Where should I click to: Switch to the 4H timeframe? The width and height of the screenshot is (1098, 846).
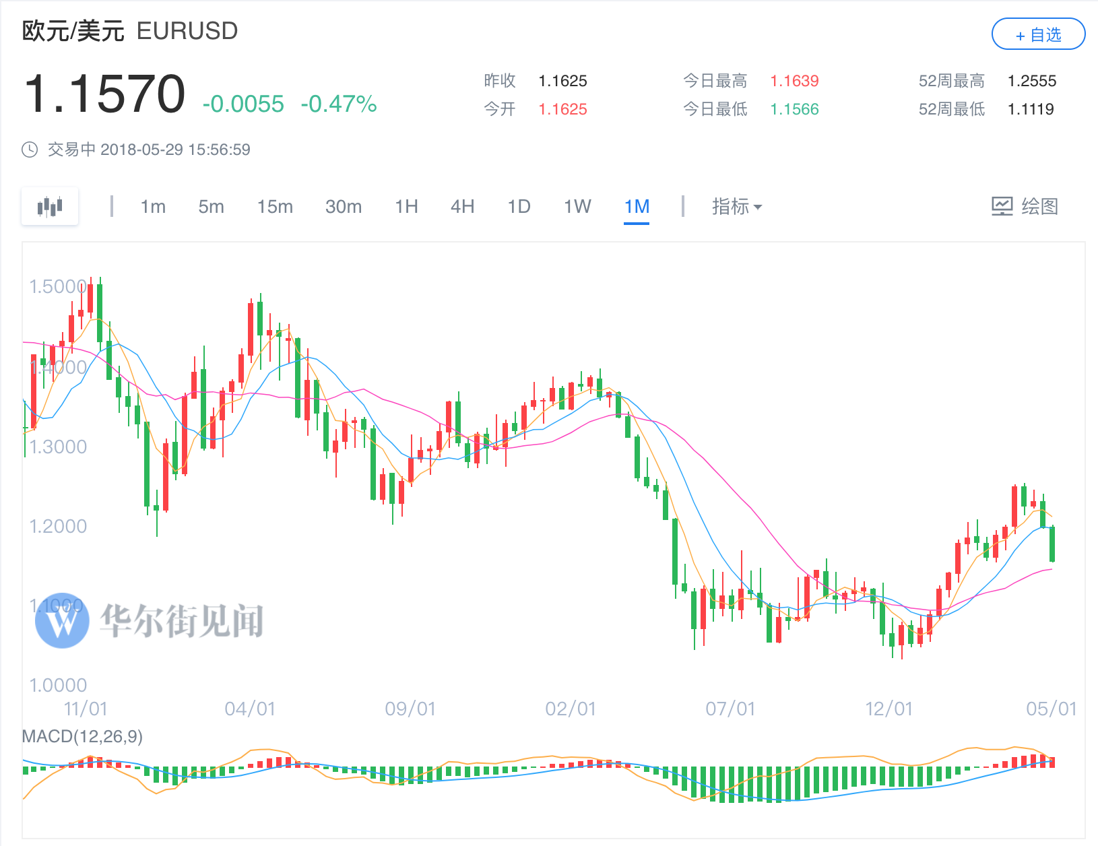462,206
